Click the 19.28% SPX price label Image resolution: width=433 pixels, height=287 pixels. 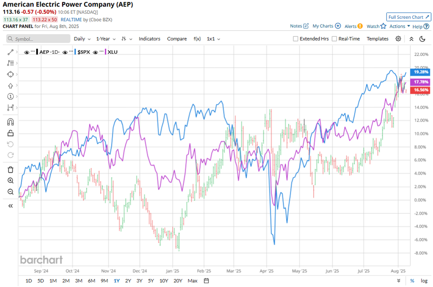[x=420, y=72]
